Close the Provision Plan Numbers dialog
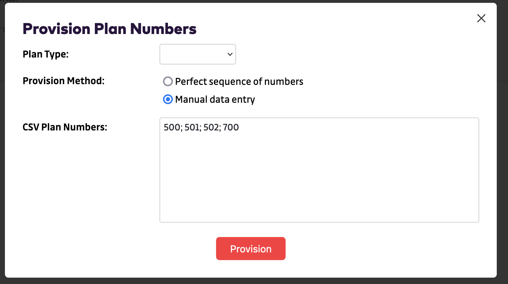The height and width of the screenshot is (284, 508). 481,18
